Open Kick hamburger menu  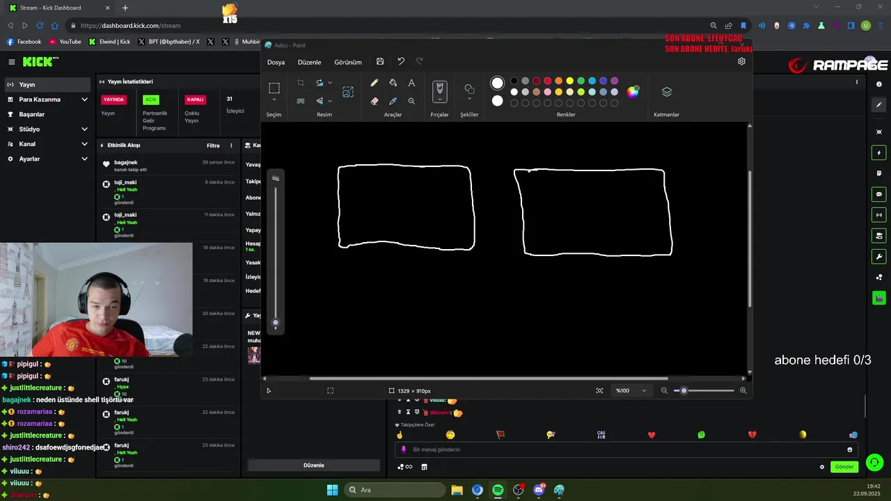tap(11, 62)
